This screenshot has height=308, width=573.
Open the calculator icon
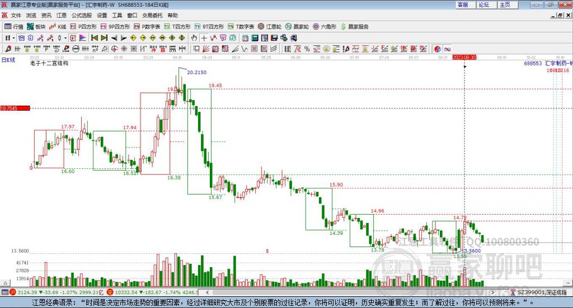click(255, 38)
